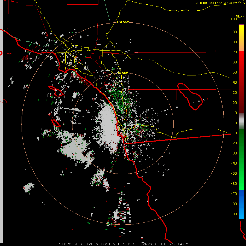Click the yellow-orange top segment of the velocity scale

click(241, 38)
